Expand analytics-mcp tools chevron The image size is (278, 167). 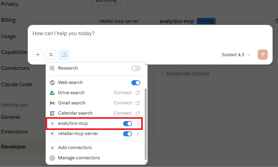click(138, 124)
